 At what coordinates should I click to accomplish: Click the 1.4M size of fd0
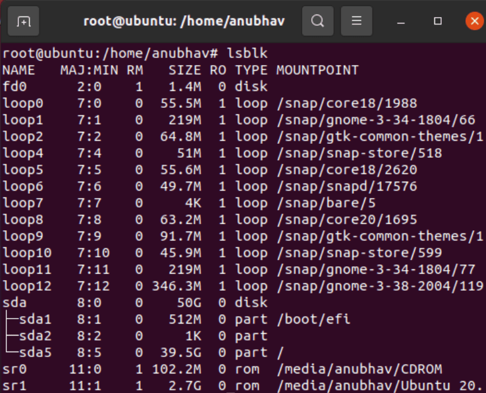pyautogui.click(x=185, y=86)
